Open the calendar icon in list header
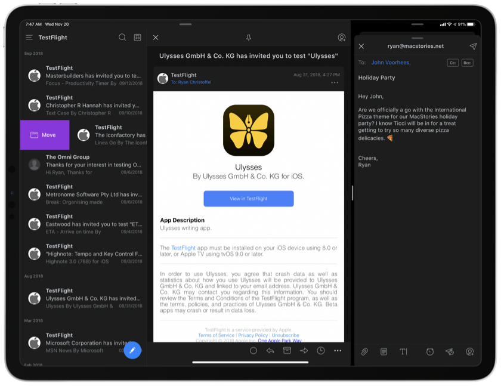The height and width of the screenshot is (386, 501). point(137,38)
